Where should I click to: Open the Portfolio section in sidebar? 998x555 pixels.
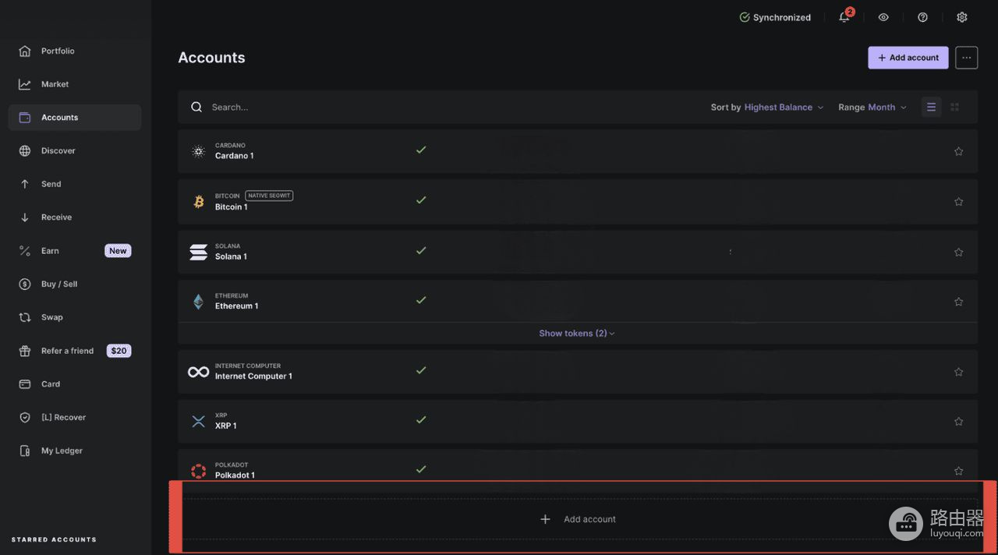click(75, 51)
